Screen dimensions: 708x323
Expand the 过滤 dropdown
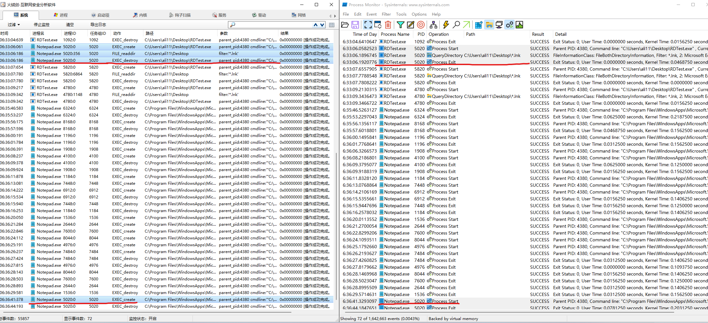coord(14,25)
